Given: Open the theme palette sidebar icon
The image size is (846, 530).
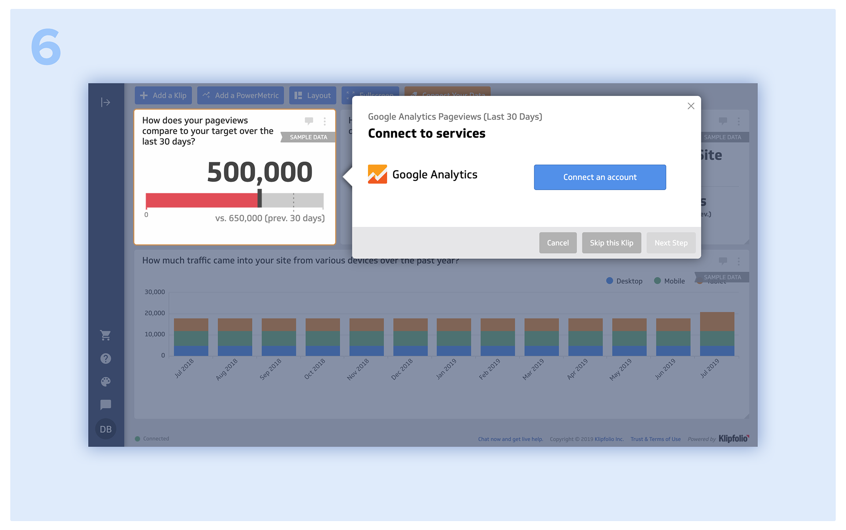Looking at the screenshot, I should pos(105,382).
